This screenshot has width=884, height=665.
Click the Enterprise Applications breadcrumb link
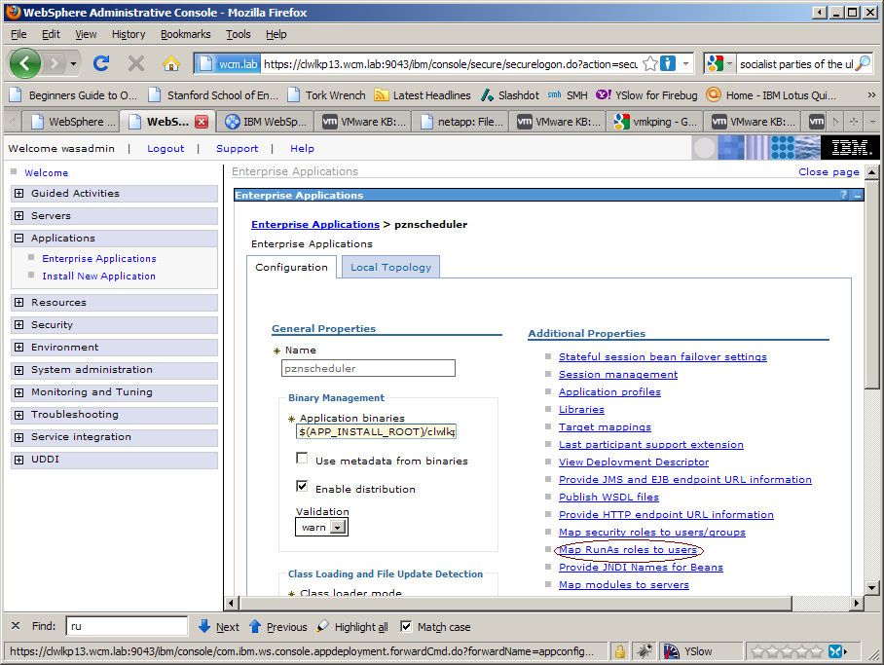click(315, 225)
